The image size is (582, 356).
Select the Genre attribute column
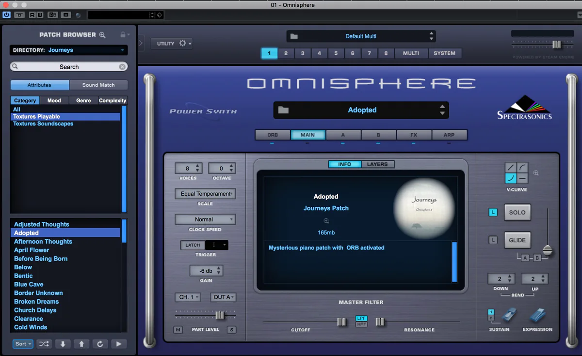pos(83,101)
